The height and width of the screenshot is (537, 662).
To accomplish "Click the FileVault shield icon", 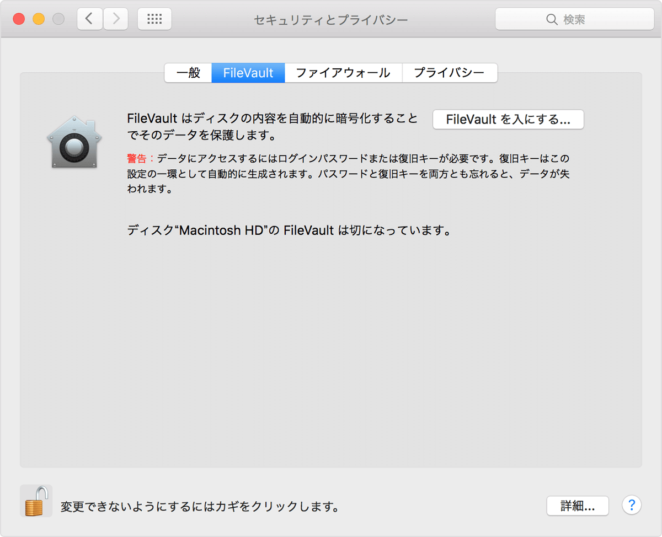I will pos(74,142).
